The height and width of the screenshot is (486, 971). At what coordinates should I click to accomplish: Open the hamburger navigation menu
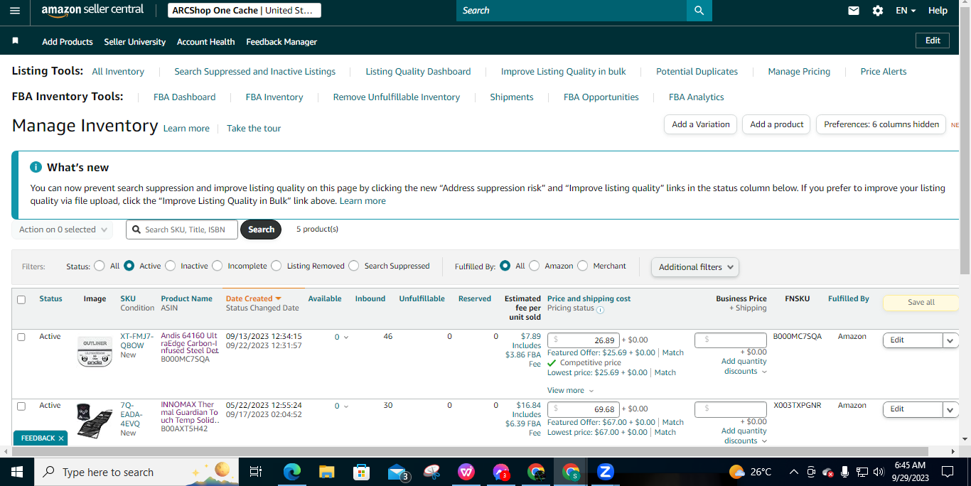click(x=15, y=11)
